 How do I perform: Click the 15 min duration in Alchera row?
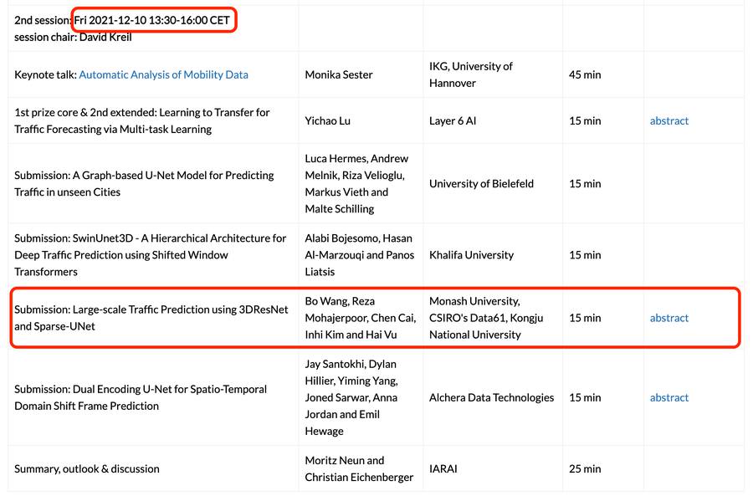click(585, 397)
